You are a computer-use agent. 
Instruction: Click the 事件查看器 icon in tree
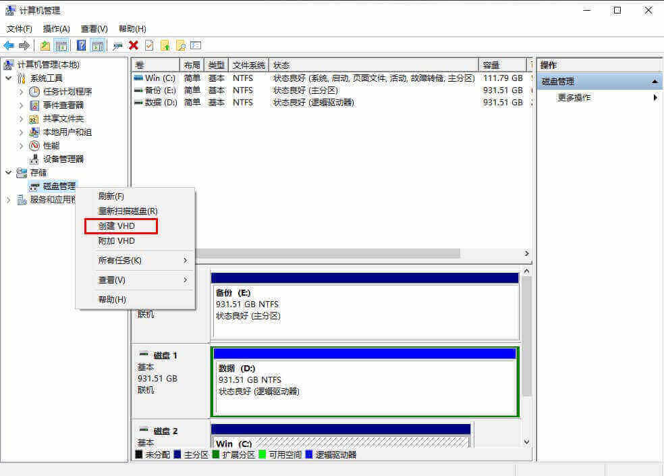pyautogui.click(x=34, y=105)
